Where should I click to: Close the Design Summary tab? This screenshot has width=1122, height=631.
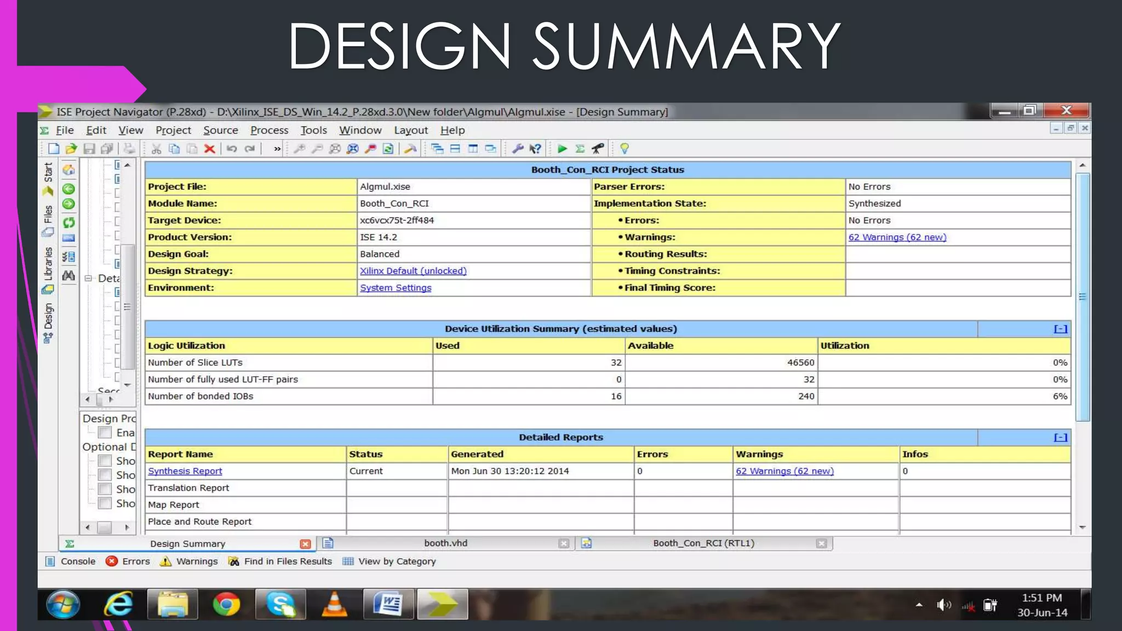pyautogui.click(x=305, y=544)
